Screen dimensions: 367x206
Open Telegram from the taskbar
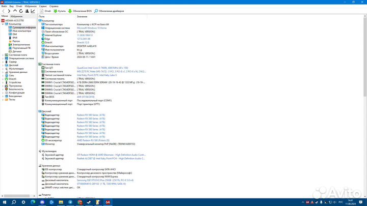(70, 202)
